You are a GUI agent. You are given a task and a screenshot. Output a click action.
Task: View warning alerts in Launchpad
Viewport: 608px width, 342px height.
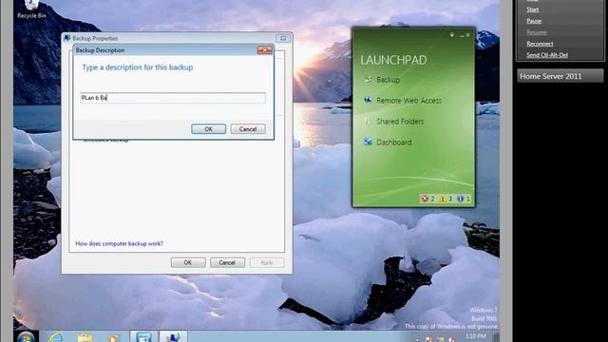446,199
